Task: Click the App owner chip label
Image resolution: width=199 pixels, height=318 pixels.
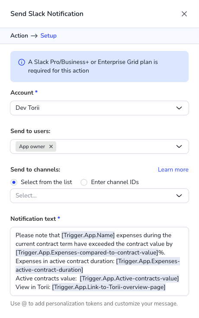Action: [32, 146]
